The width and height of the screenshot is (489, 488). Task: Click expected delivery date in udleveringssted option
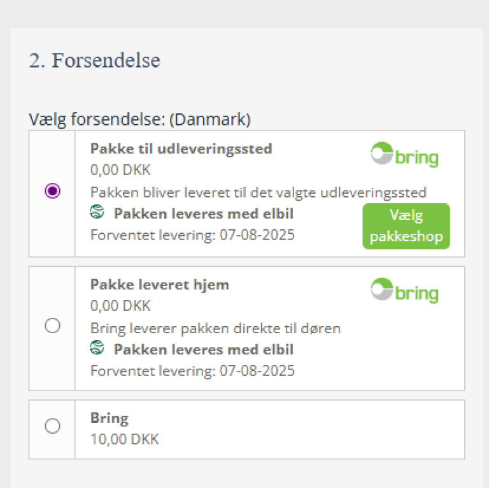point(192,234)
